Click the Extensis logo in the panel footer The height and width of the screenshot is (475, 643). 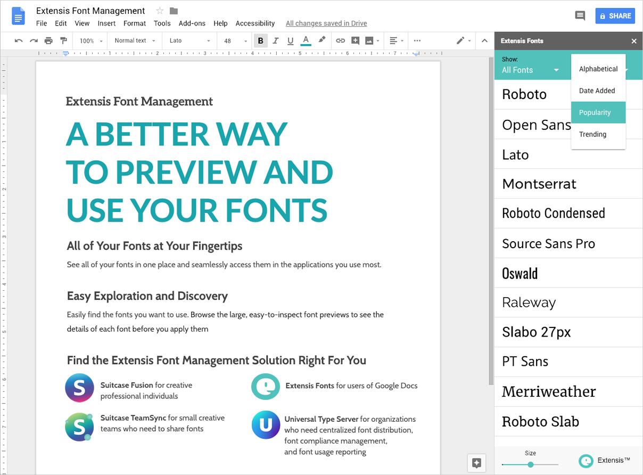(605, 461)
